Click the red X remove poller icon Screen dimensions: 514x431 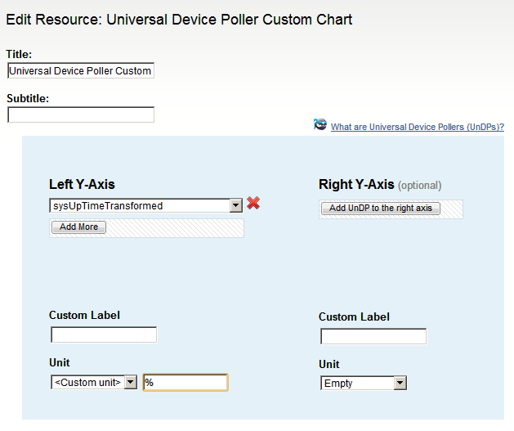(x=253, y=204)
